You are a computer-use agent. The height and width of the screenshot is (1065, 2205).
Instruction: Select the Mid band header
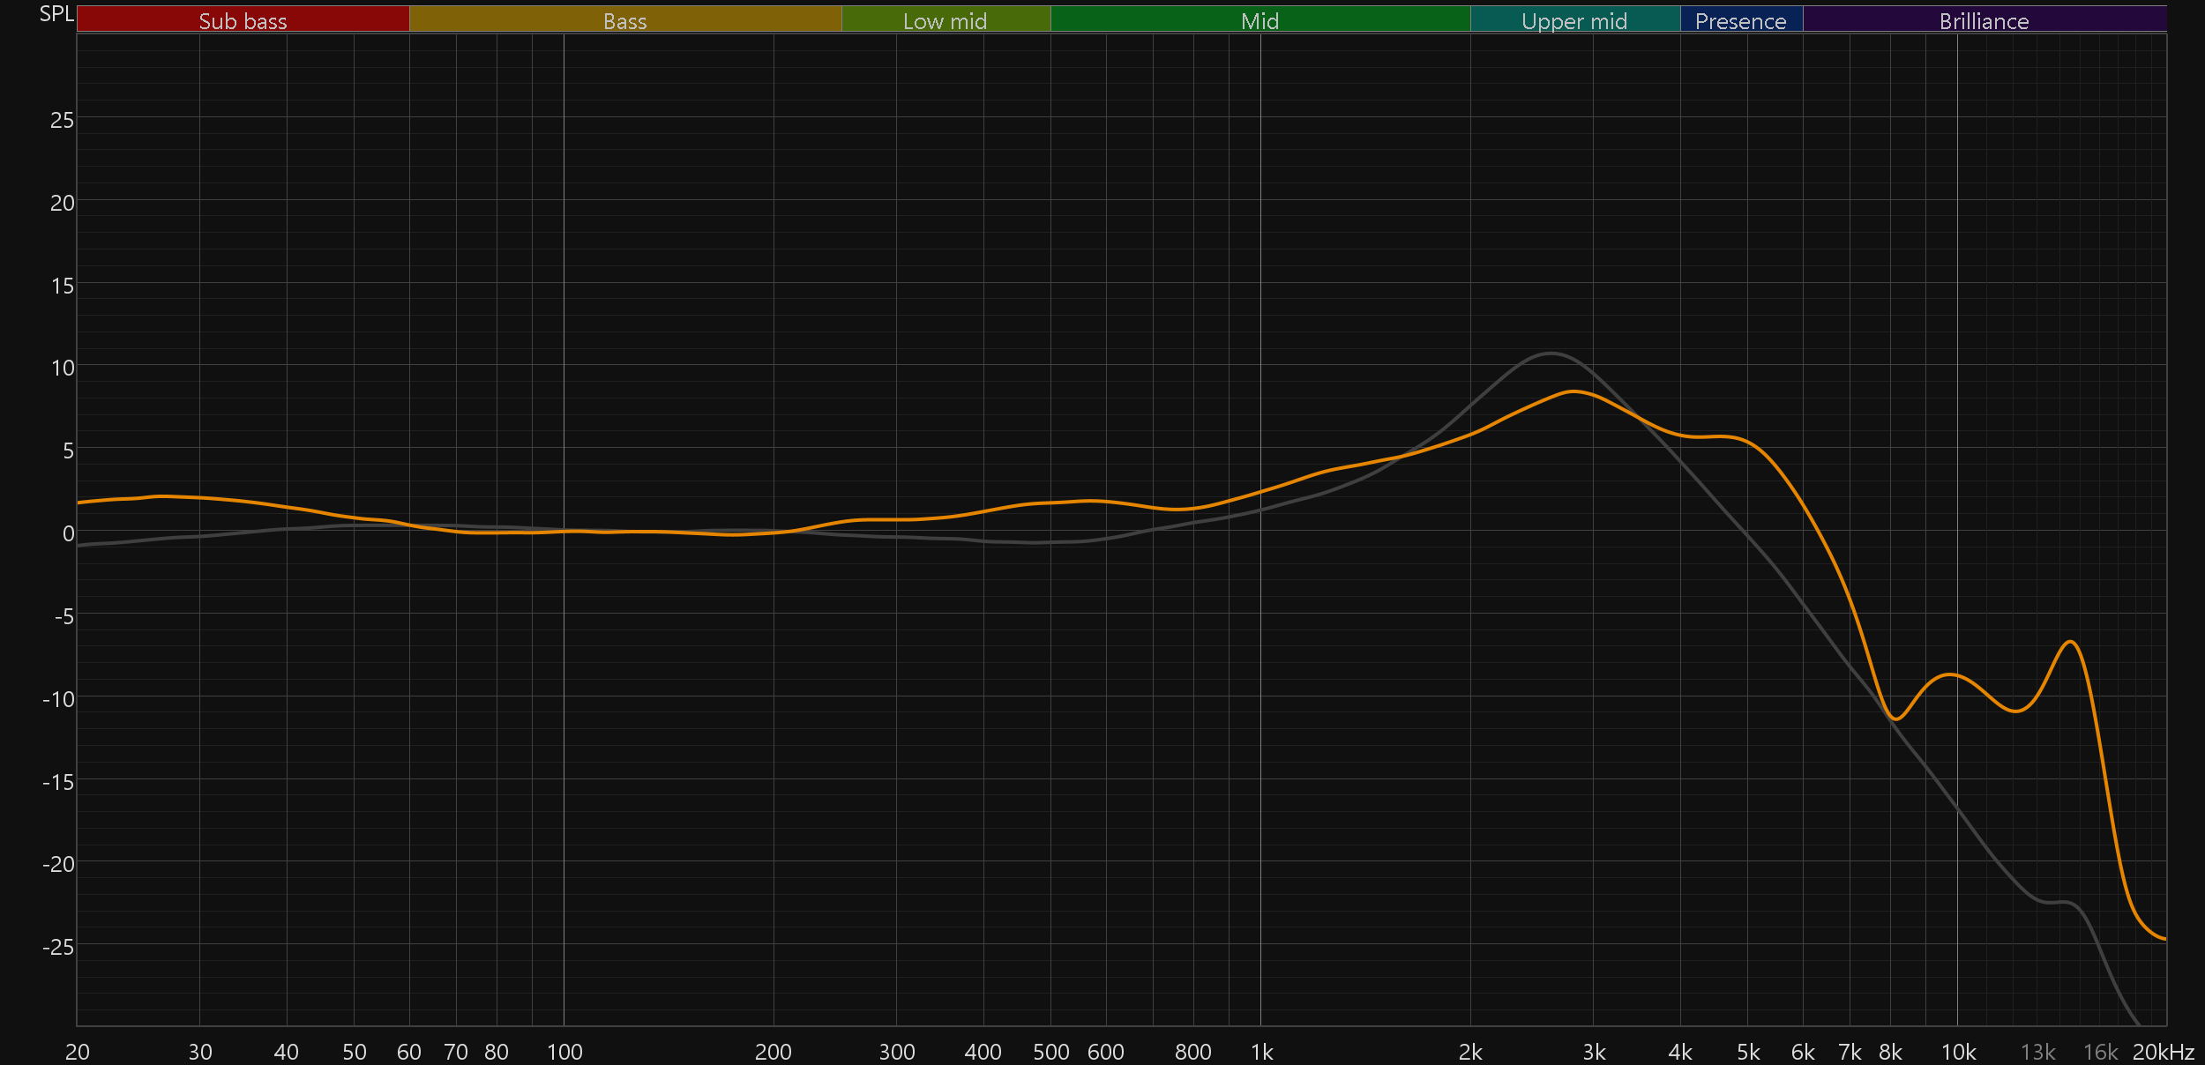1259,20
